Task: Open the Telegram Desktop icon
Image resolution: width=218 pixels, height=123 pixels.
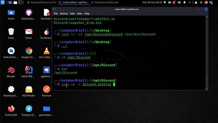Action: [29, 111]
